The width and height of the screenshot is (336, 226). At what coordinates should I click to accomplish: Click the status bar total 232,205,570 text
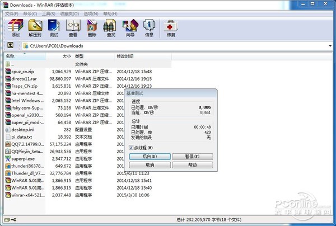(x=209, y=220)
